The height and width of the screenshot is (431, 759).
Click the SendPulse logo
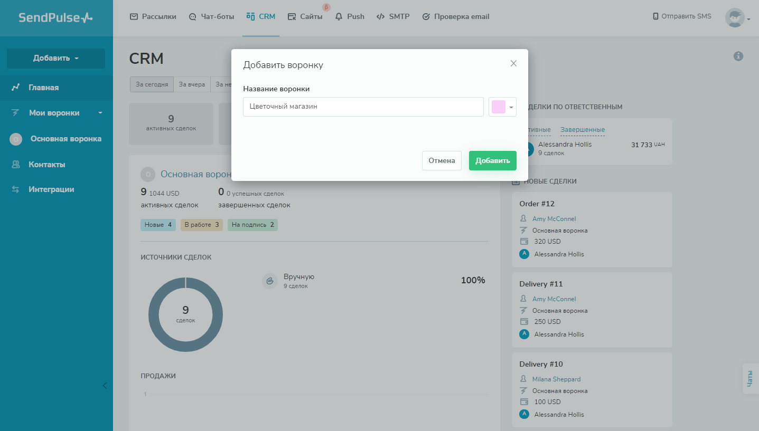55,17
